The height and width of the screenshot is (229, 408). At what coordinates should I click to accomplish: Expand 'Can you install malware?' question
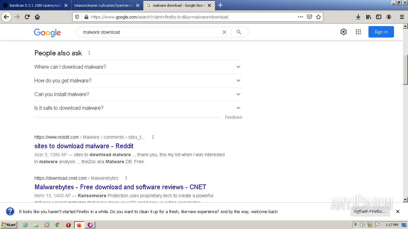[138, 94]
